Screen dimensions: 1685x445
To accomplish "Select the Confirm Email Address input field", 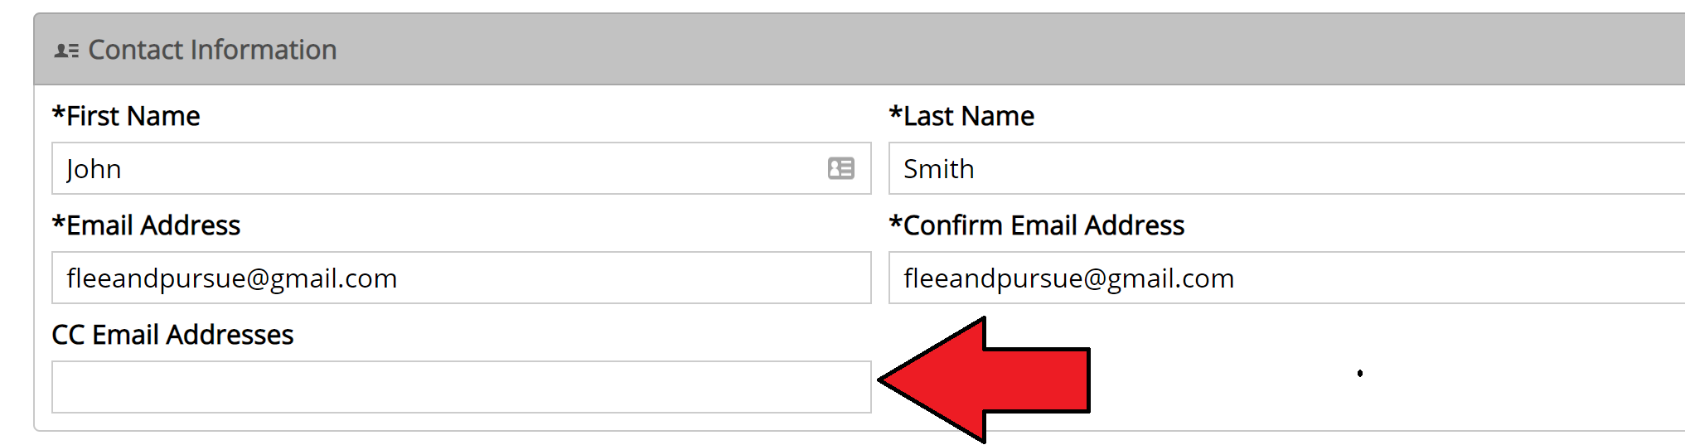I will point(1287,278).
